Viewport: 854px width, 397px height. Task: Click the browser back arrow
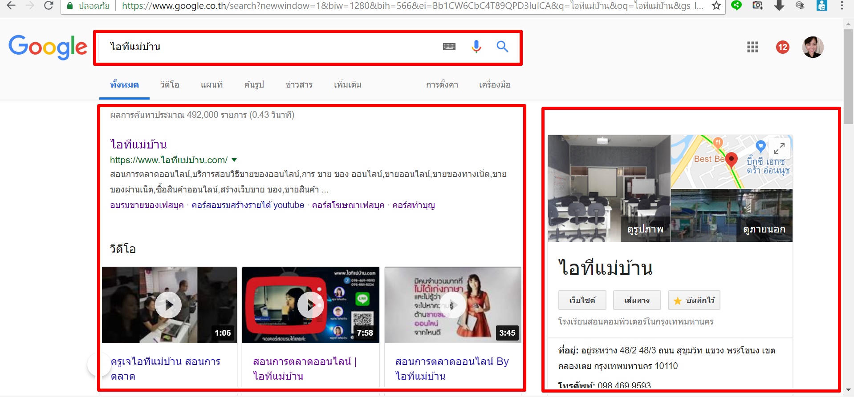tap(11, 6)
